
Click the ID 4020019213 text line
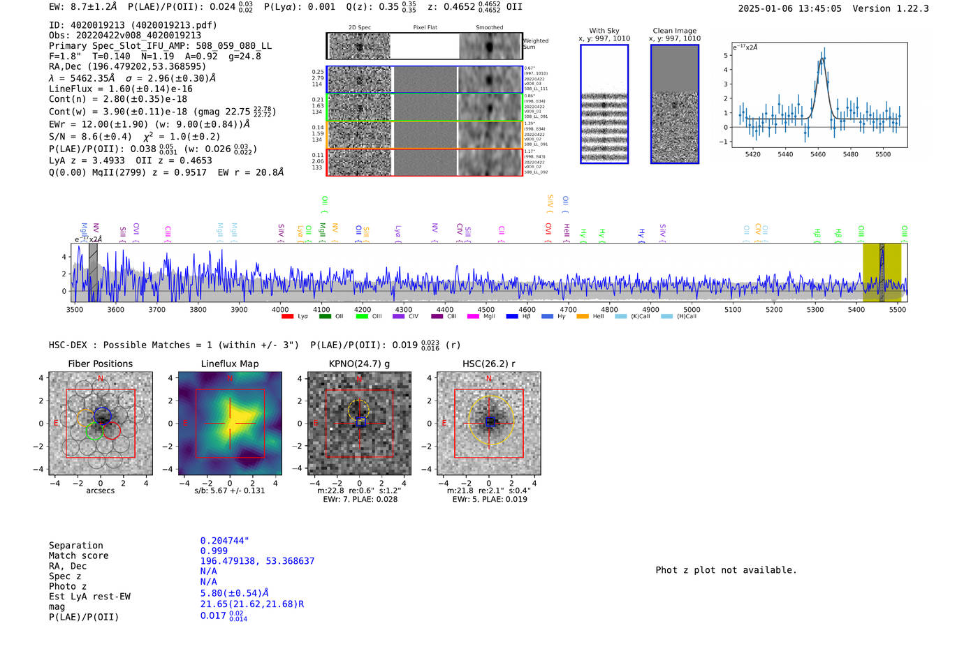[133, 25]
